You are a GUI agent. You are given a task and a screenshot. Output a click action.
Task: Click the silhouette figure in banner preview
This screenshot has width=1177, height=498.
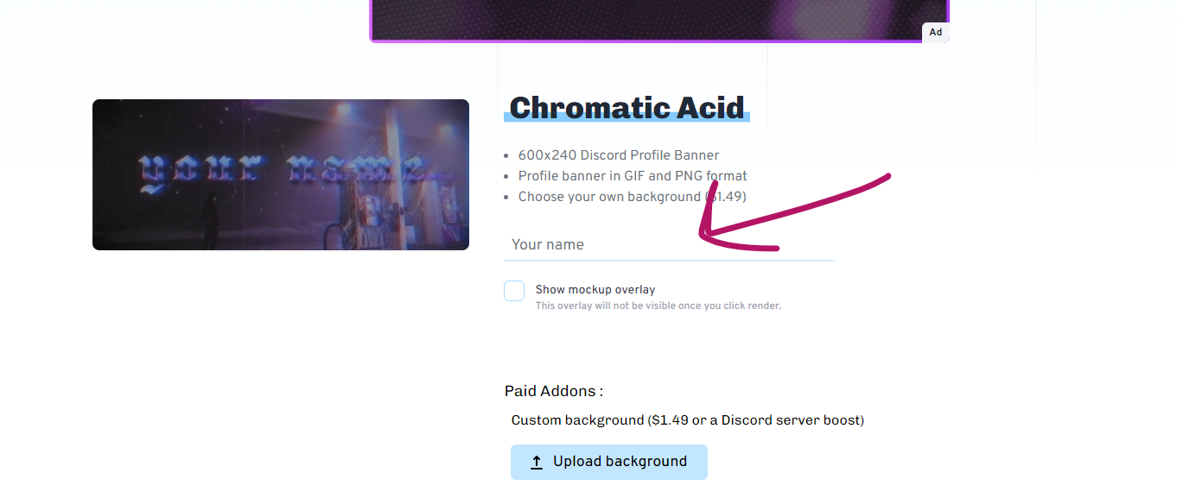pos(210,220)
